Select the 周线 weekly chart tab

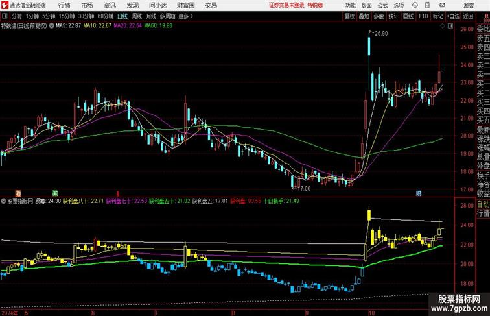click(x=137, y=16)
